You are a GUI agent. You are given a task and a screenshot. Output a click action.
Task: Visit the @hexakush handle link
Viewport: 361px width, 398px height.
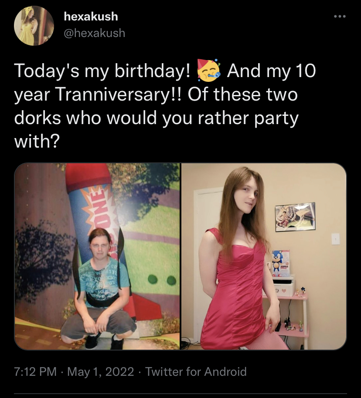coord(94,33)
